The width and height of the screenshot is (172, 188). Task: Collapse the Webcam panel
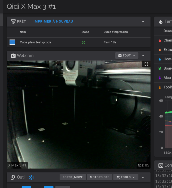[x=143, y=56]
